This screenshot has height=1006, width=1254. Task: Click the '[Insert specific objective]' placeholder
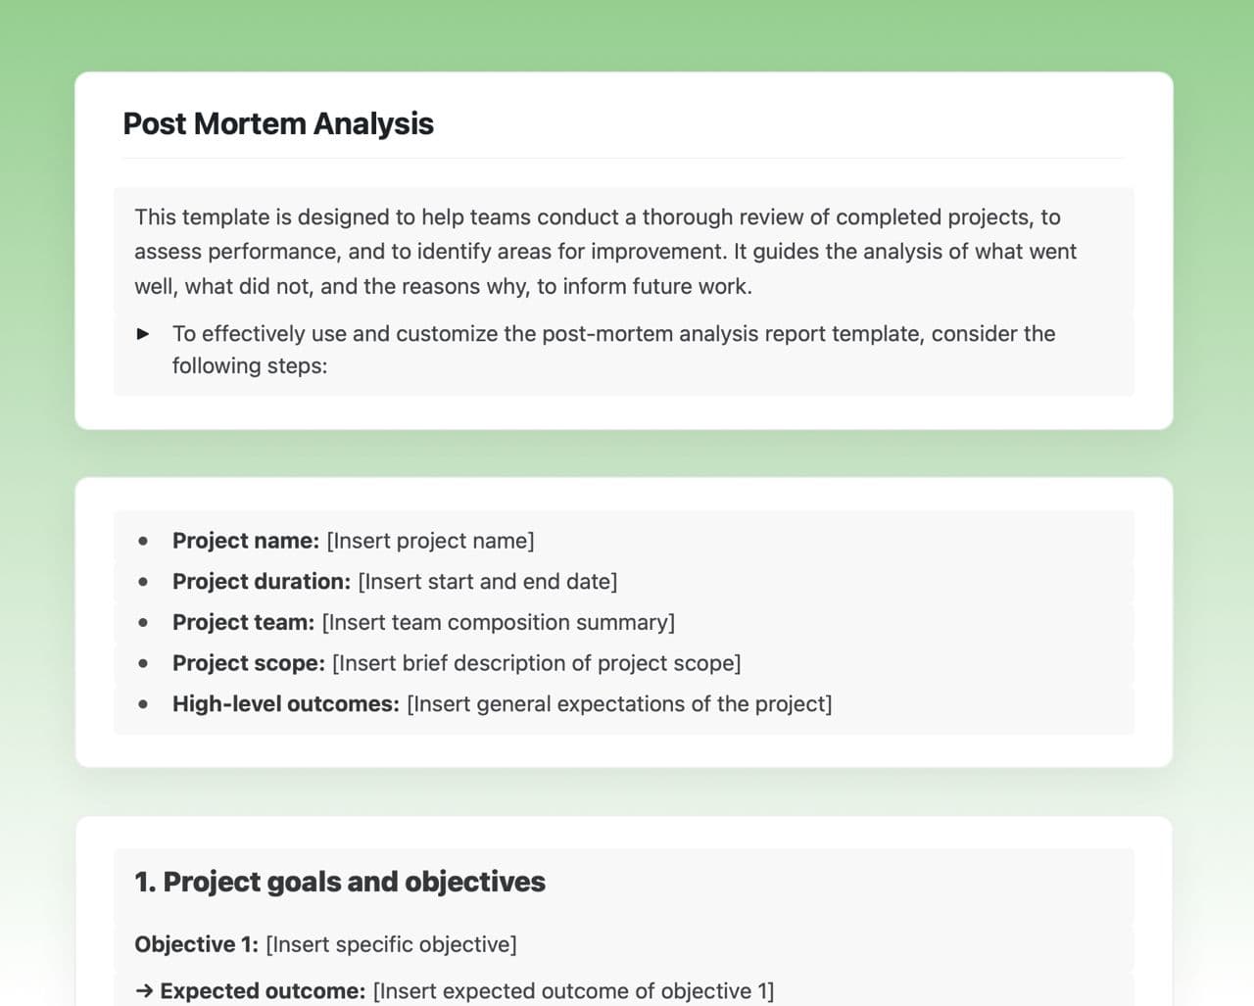click(391, 944)
